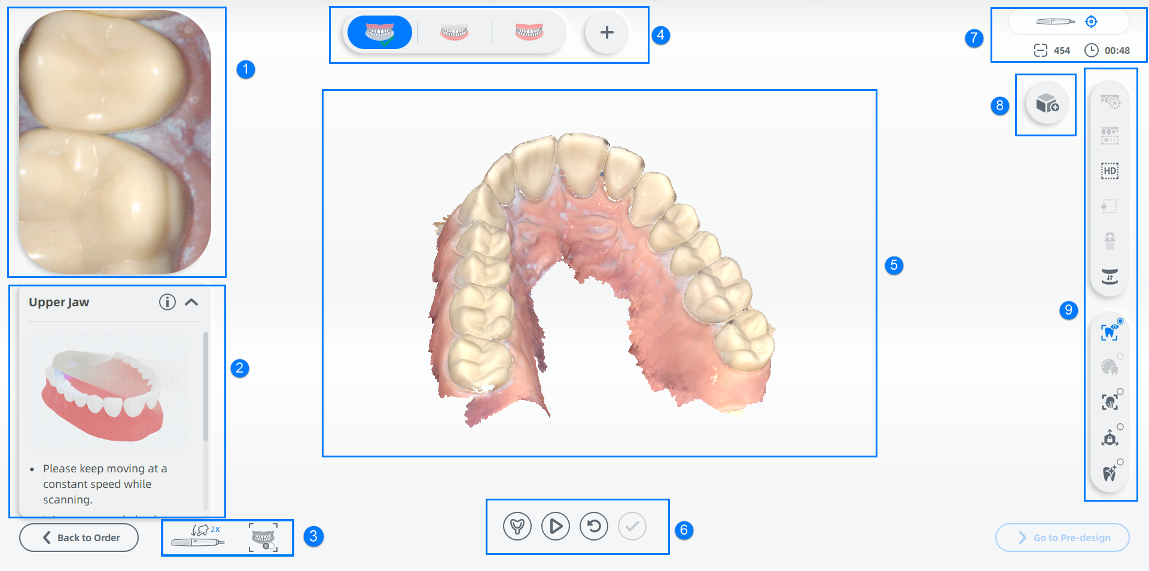Image resolution: width=1149 pixels, height=571 pixels.
Task: Select the tooth with sparkle radio option
Action: click(1110, 473)
